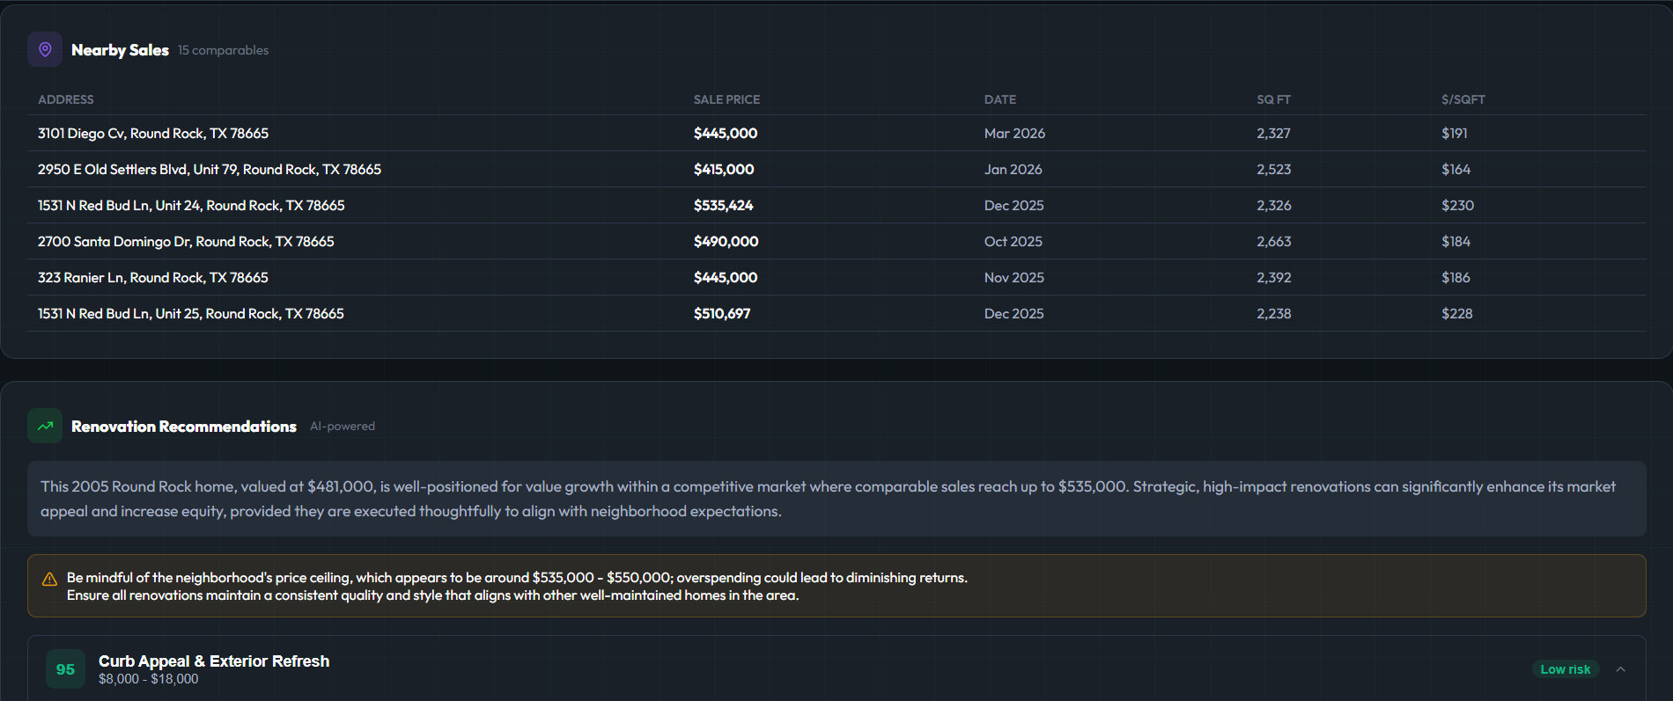Collapse the Curb Appeal & Exterior Refresh card
The height and width of the screenshot is (701, 1673).
tap(1620, 669)
